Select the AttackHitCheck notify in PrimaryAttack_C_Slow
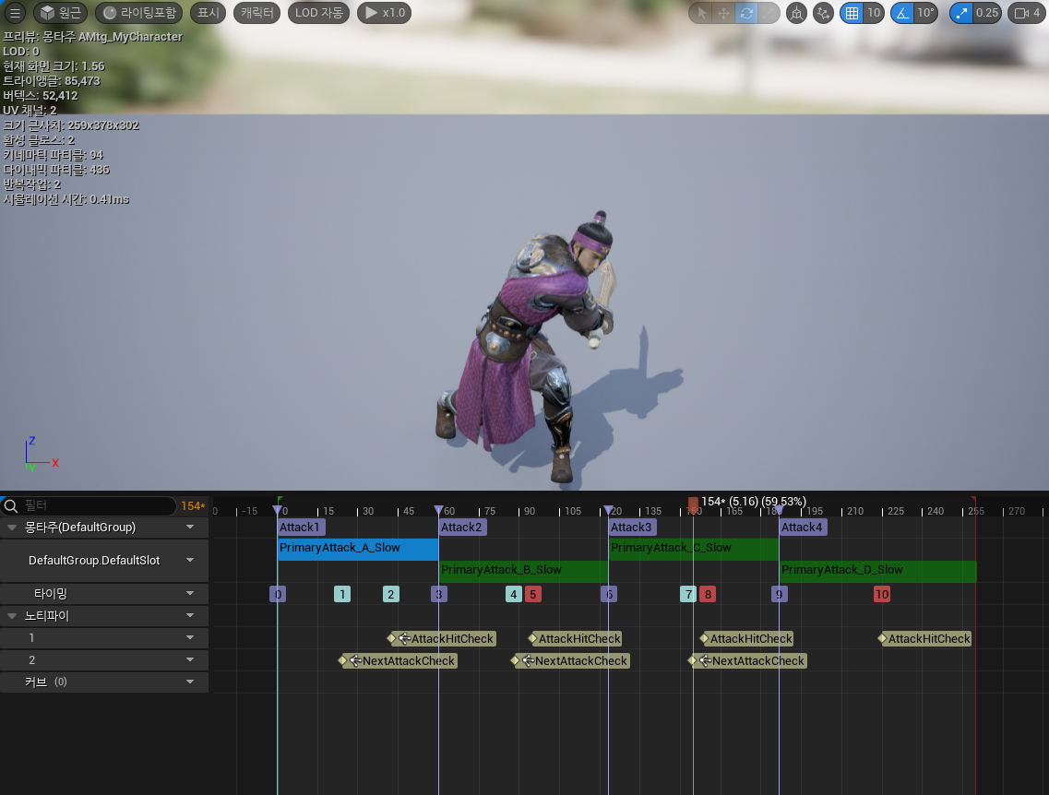This screenshot has height=795, width=1049. click(x=746, y=638)
